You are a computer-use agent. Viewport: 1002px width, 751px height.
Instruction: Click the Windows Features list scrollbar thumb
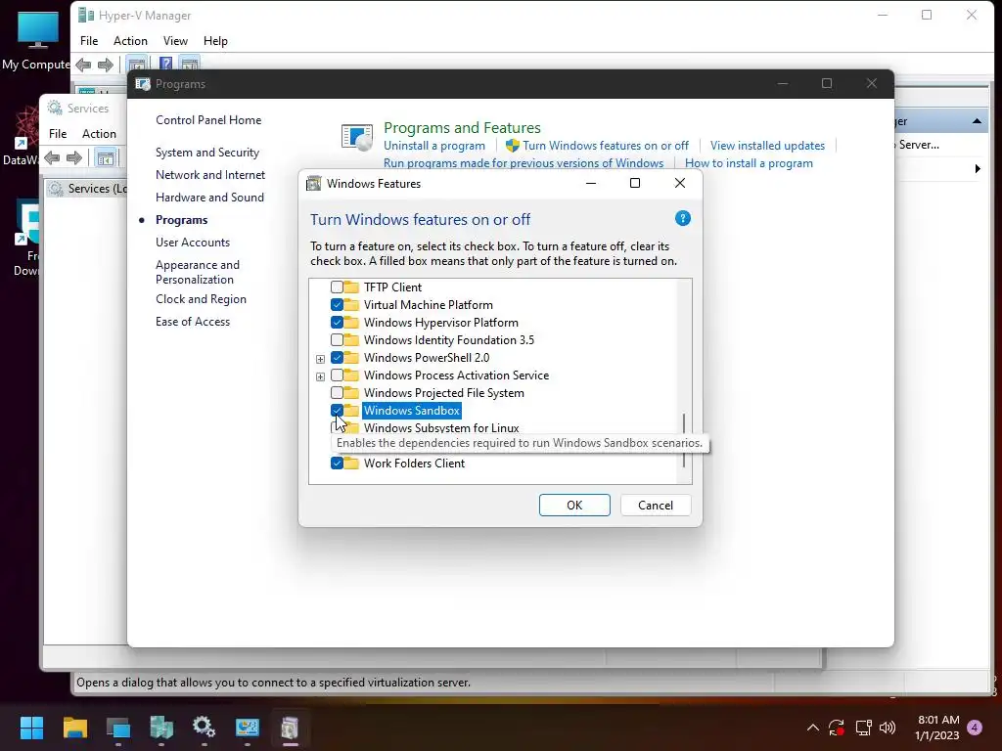684,441
